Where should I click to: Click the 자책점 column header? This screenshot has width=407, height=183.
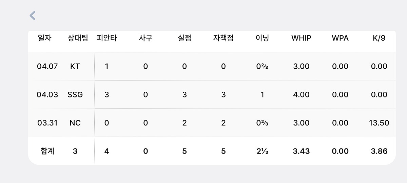pos(223,38)
